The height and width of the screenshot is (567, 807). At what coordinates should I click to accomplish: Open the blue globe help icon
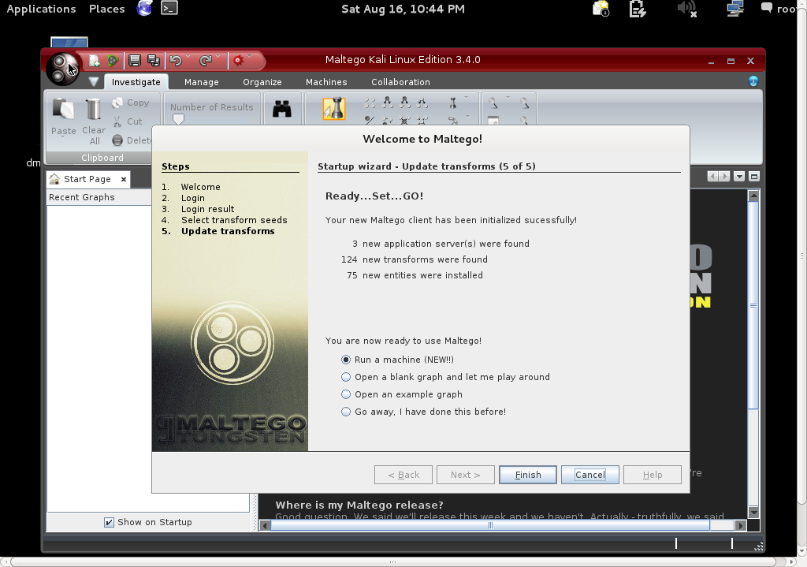753,81
